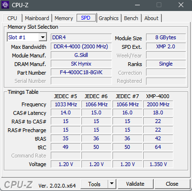Click the 8 GBytes module size value
Image resolution: width=192 pixels, height=191 pixels.
tap(166, 37)
